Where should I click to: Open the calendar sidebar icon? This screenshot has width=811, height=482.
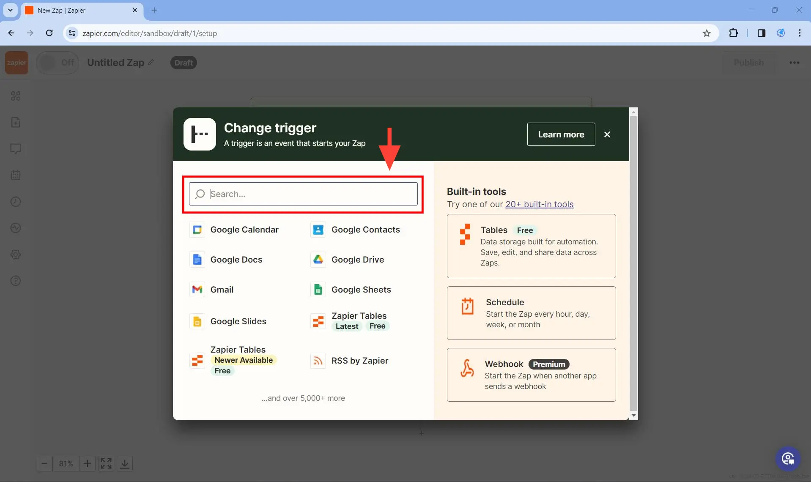point(16,175)
